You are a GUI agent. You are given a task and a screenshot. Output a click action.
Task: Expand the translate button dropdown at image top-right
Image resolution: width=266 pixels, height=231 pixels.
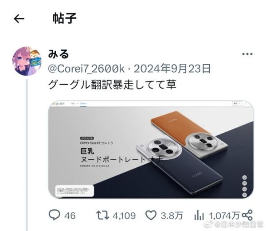click(x=237, y=103)
